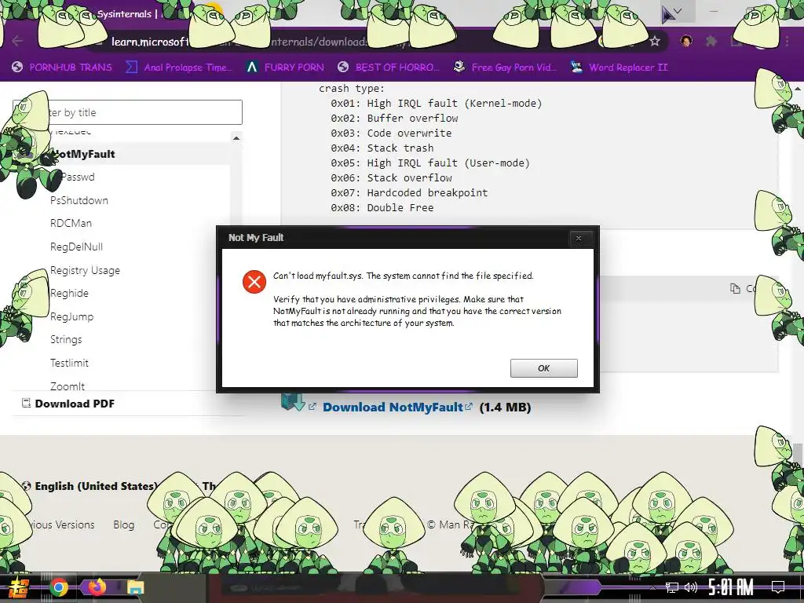The width and height of the screenshot is (804, 603).
Task: Click the 5:01 AM taskbar clock
Action: 731,587
